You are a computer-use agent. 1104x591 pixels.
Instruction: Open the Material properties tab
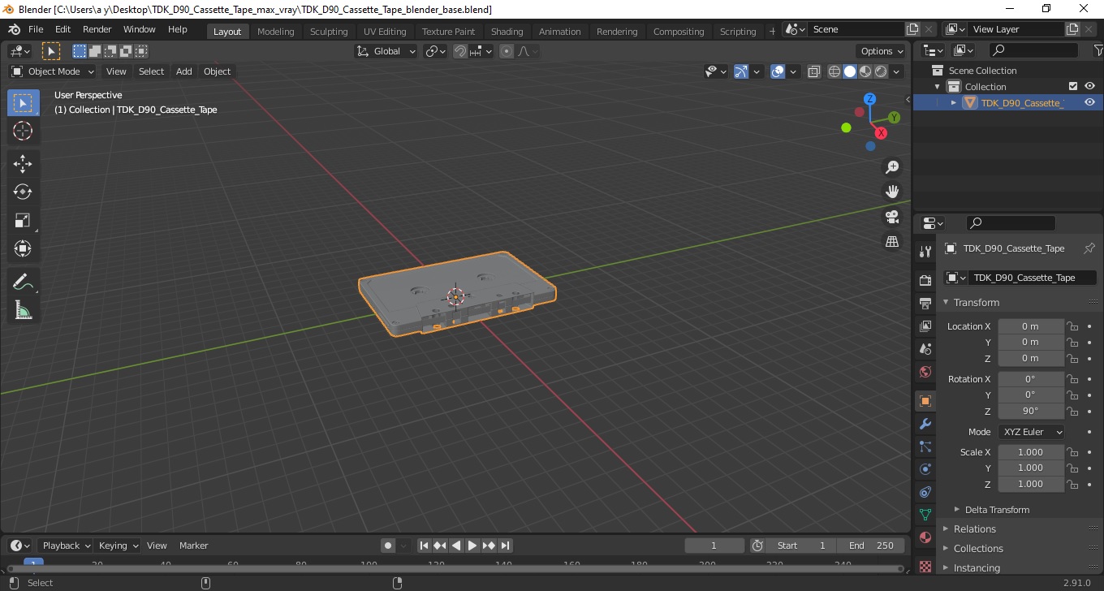tap(925, 537)
